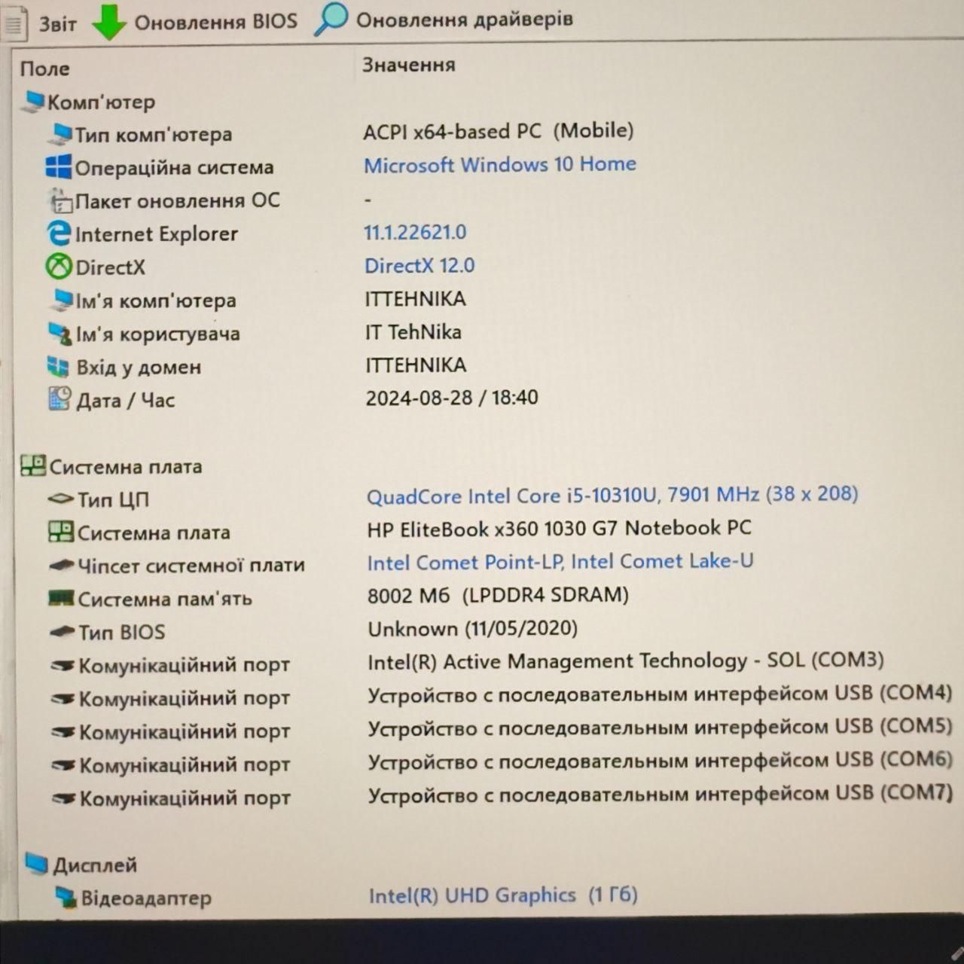Click the Тип ЦП processor icon
The image size is (964, 964).
[x=61, y=499]
